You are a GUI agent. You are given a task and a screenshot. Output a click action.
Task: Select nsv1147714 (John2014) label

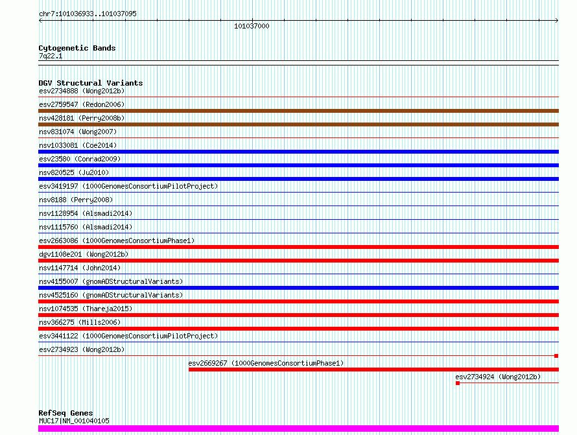click(x=80, y=268)
